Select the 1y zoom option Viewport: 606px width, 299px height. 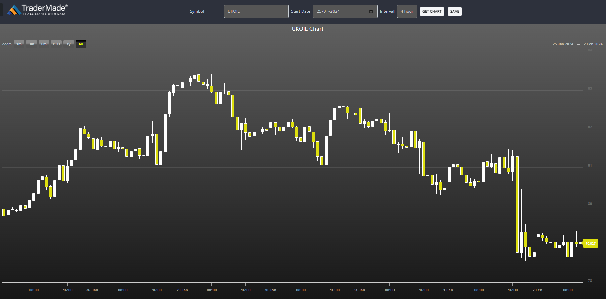69,44
